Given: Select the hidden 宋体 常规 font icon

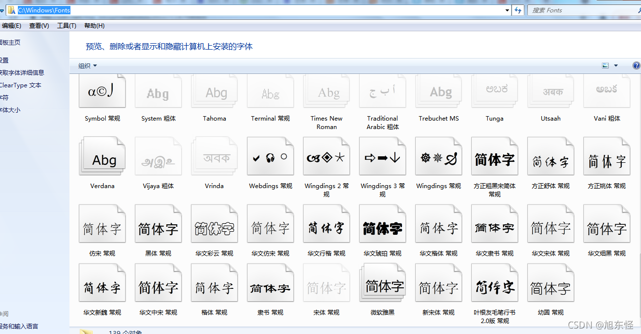Looking at the screenshot, I should point(326,283).
